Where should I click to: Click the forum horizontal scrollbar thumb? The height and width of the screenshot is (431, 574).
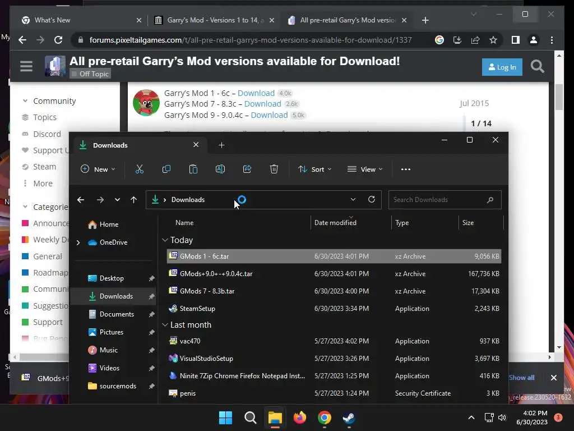click(x=44, y=356)
